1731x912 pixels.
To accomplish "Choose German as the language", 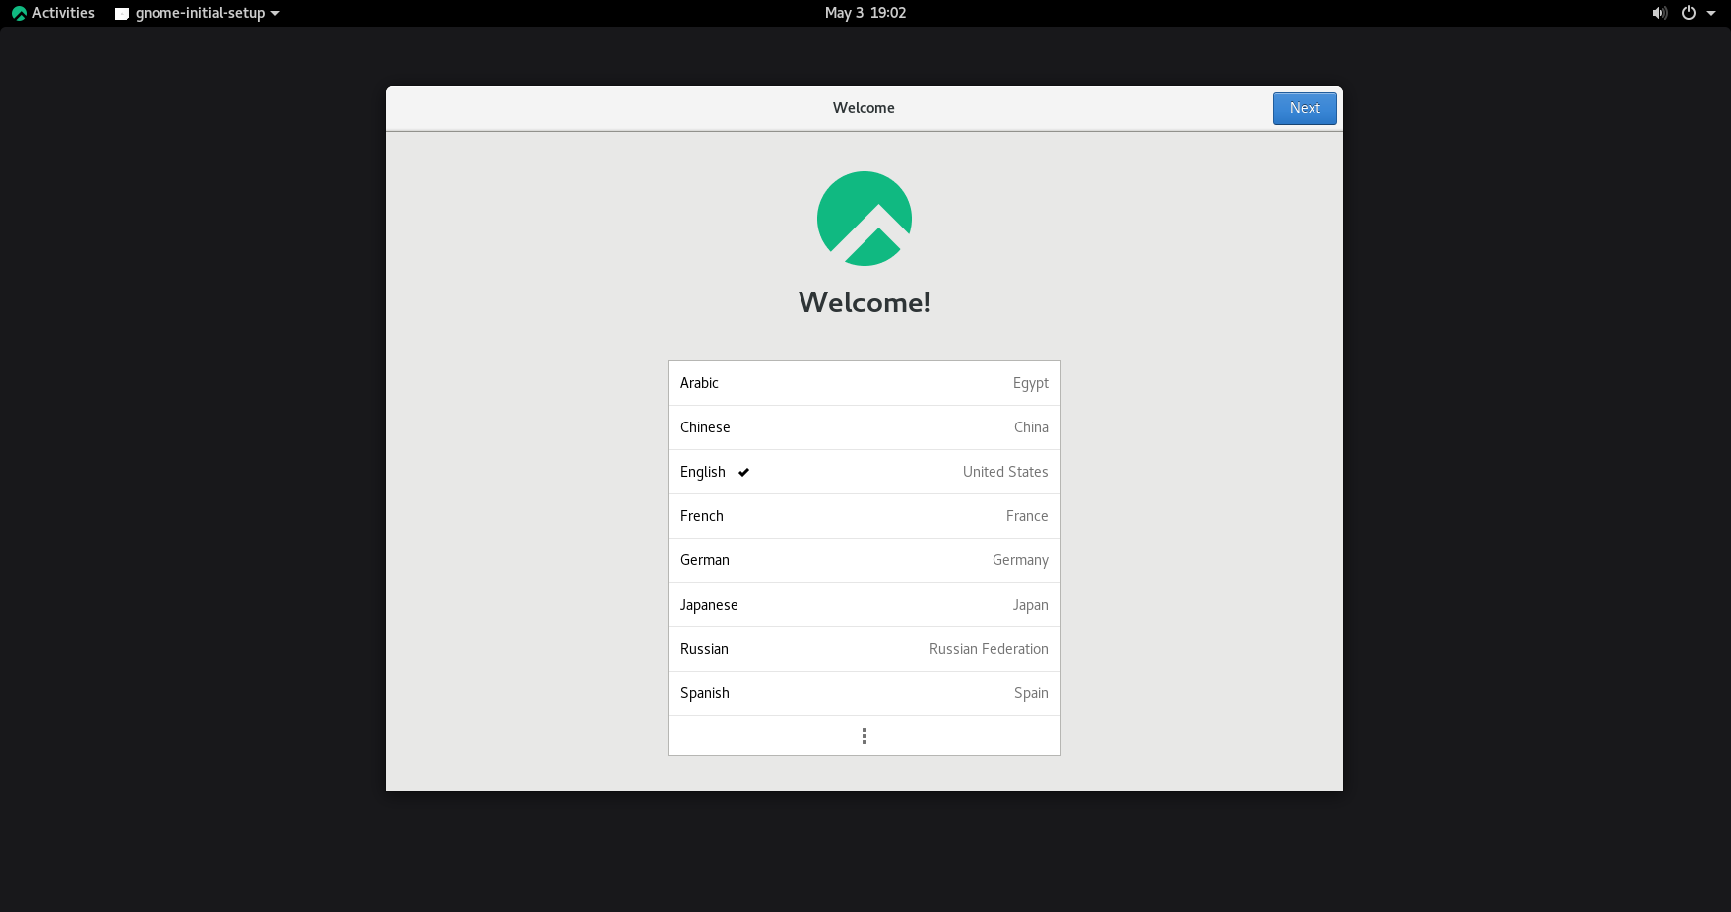I will coord(865,560).
